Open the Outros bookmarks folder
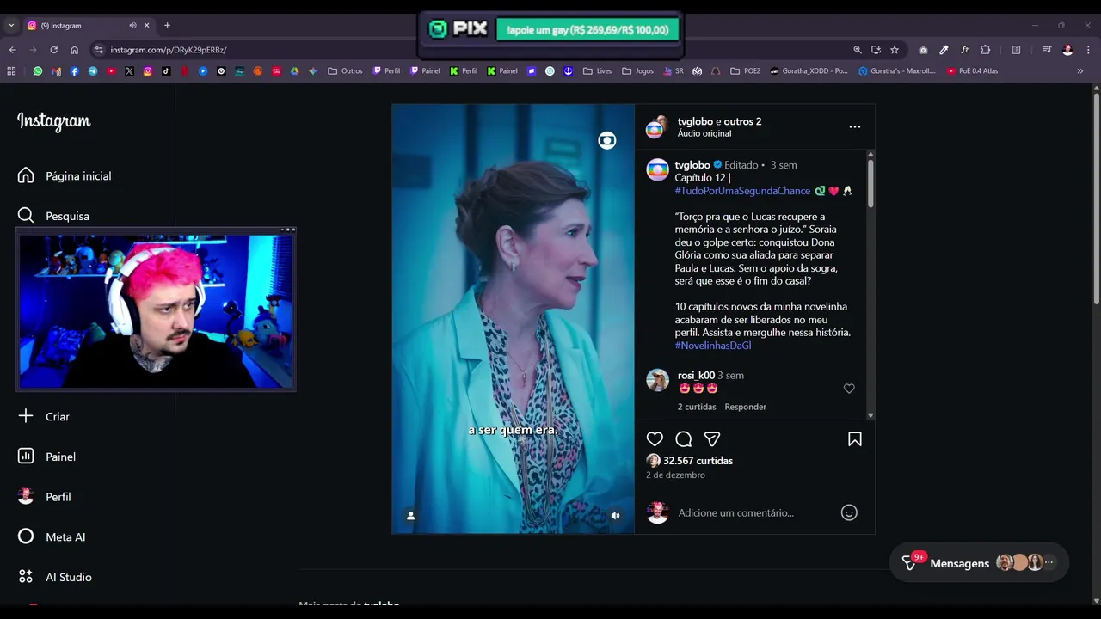This screenshot has width=1101, height=619. pos(345,71)
